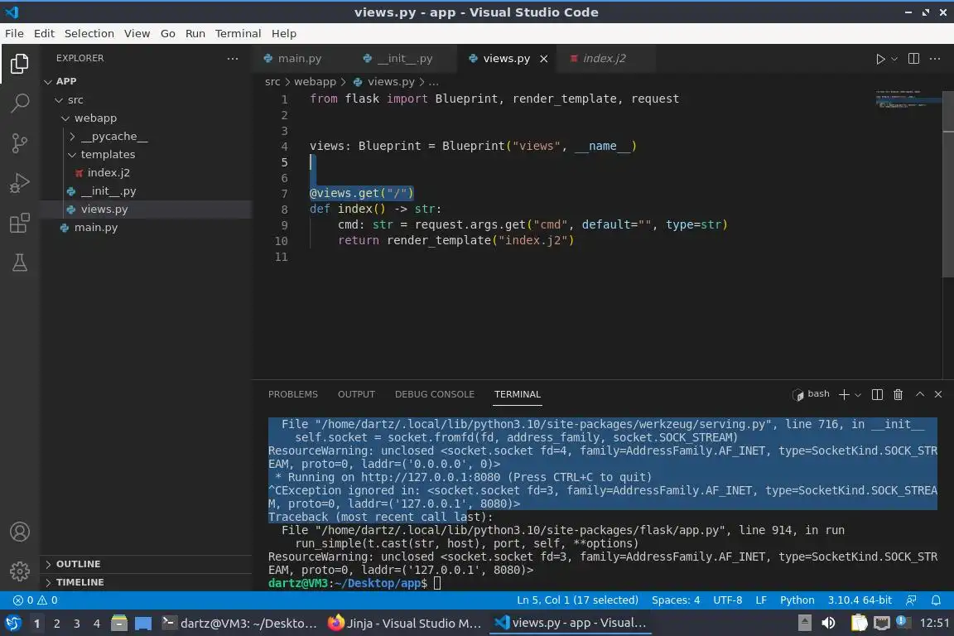The height and width of the screenshot is (636, 954).
Task: Open the Testing flask view
Action: coord(20,263)
